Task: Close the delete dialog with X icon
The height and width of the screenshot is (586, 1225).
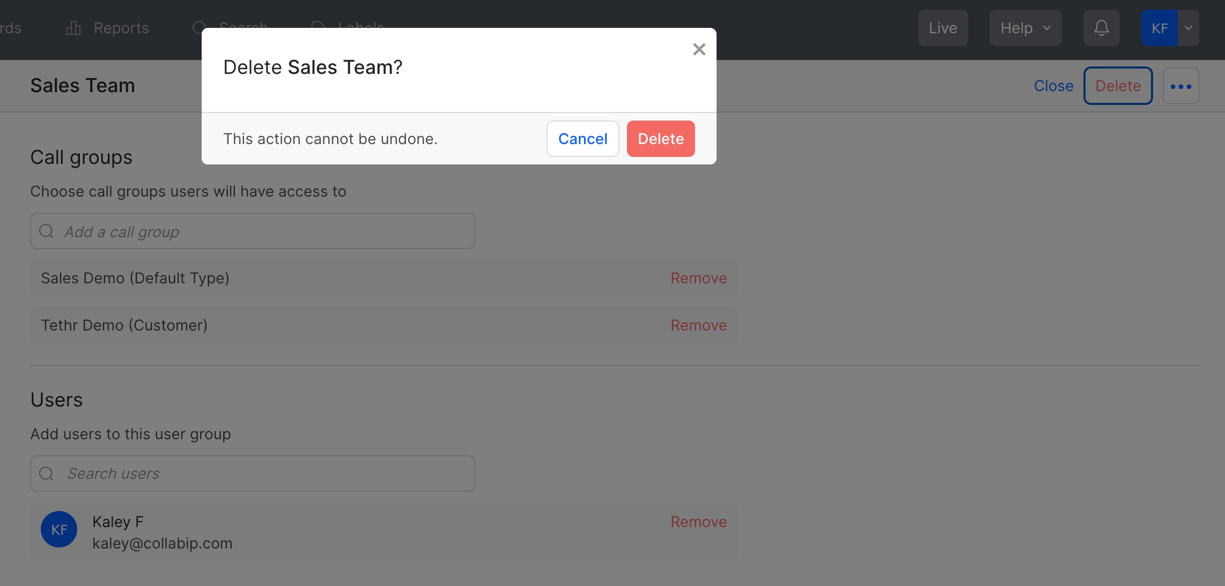Action: pyautogui.click(x=699, y=49)
